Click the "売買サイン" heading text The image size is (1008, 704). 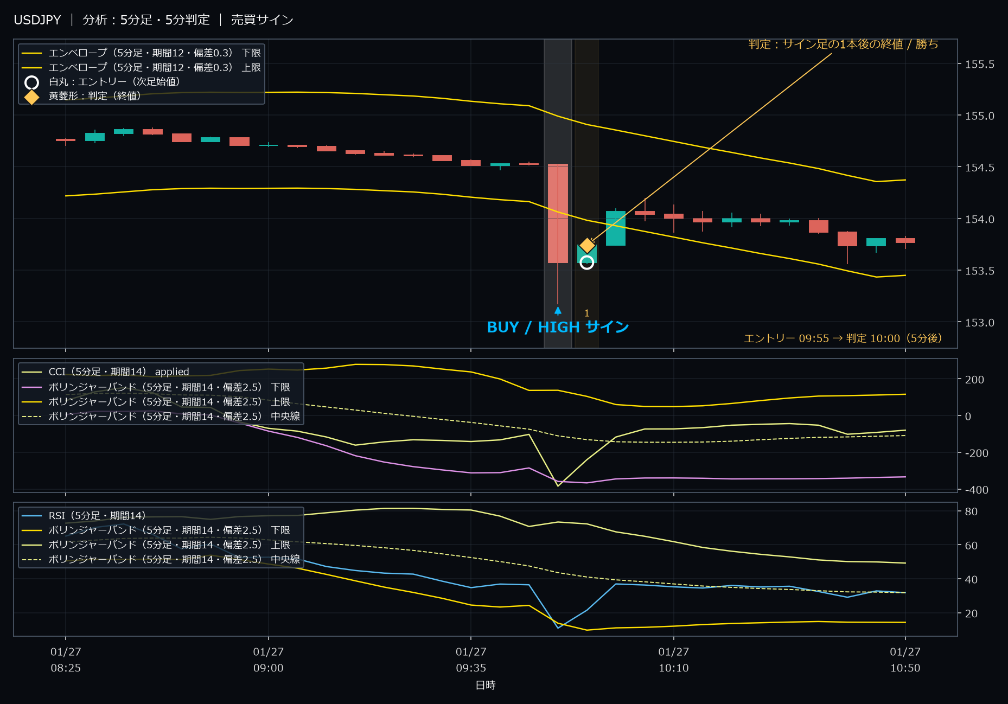[262, 20]
